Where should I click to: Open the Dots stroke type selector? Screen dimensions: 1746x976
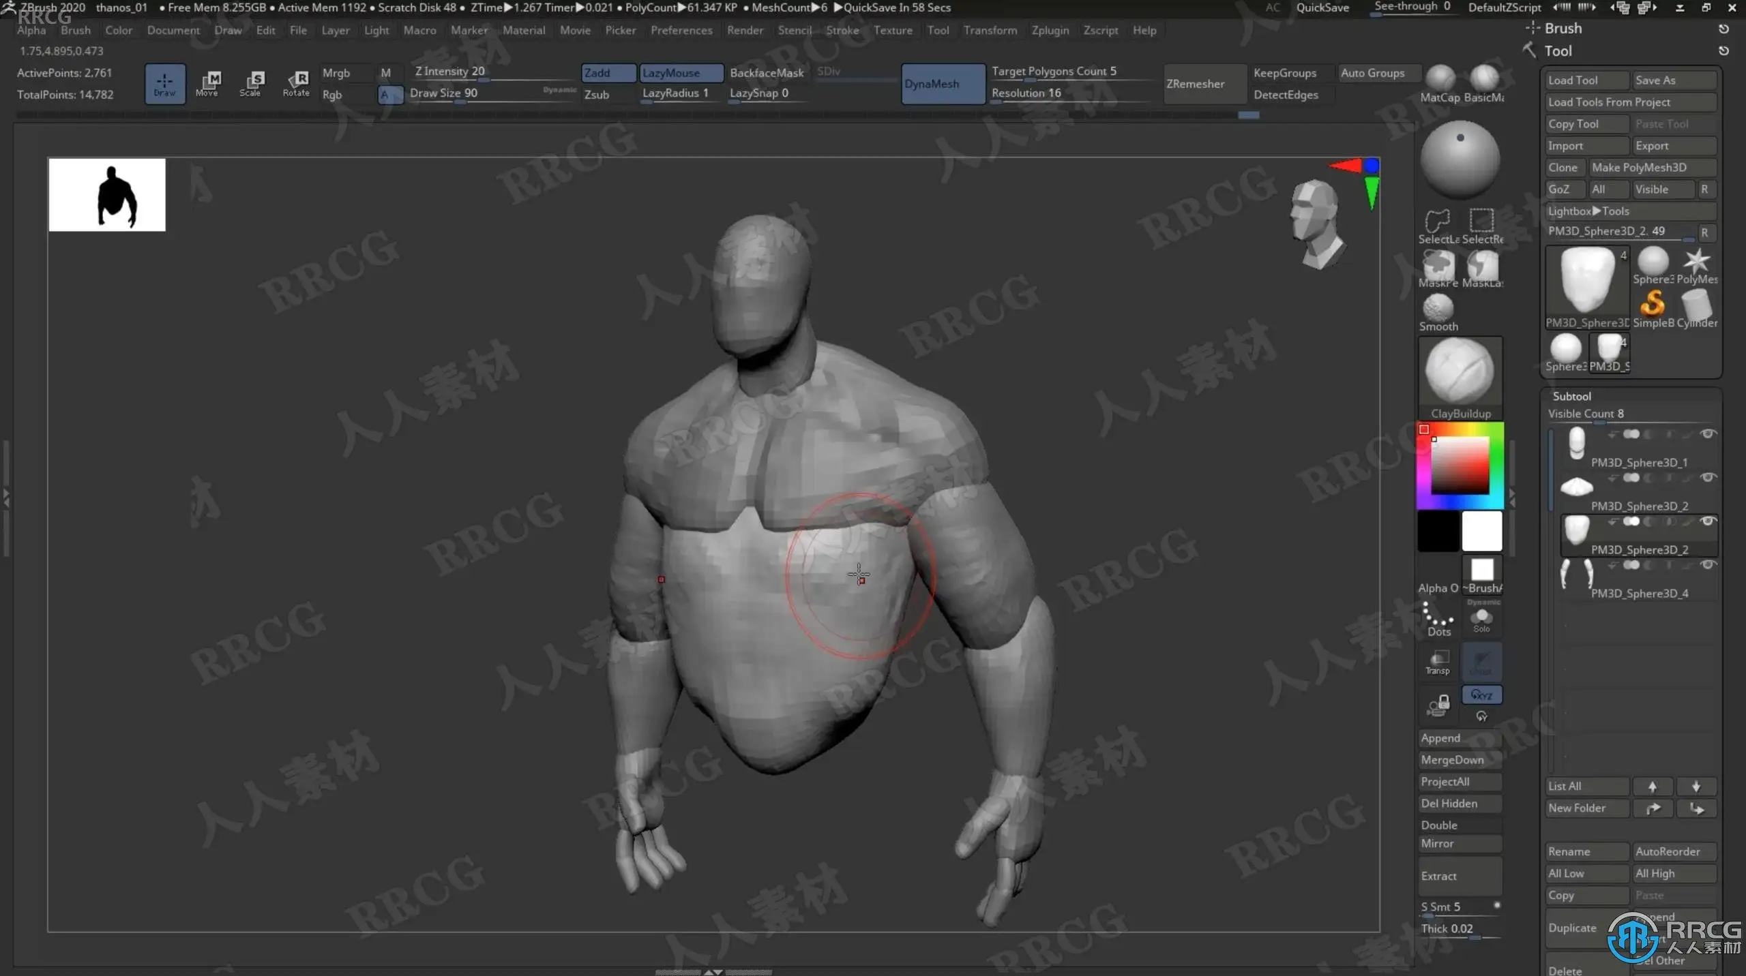[x=1438, y=617]
